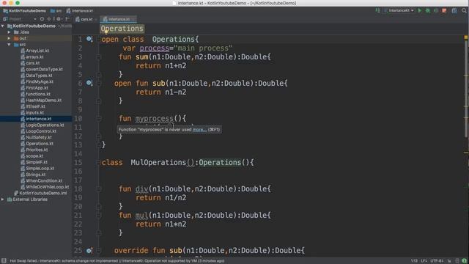Run with coverage icon next to the debug button

436,10
